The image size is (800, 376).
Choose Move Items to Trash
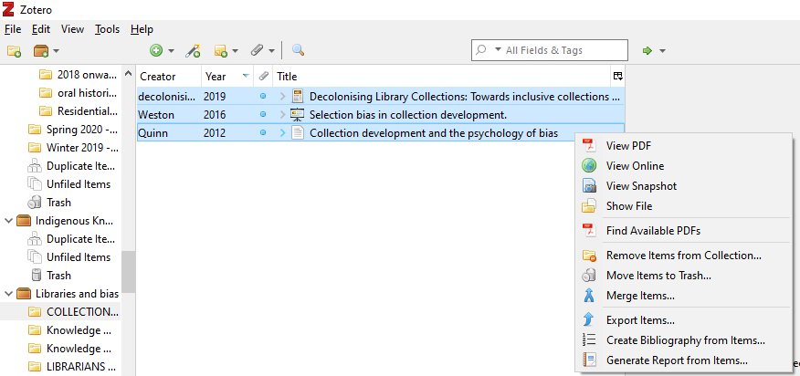coord(684,276)
